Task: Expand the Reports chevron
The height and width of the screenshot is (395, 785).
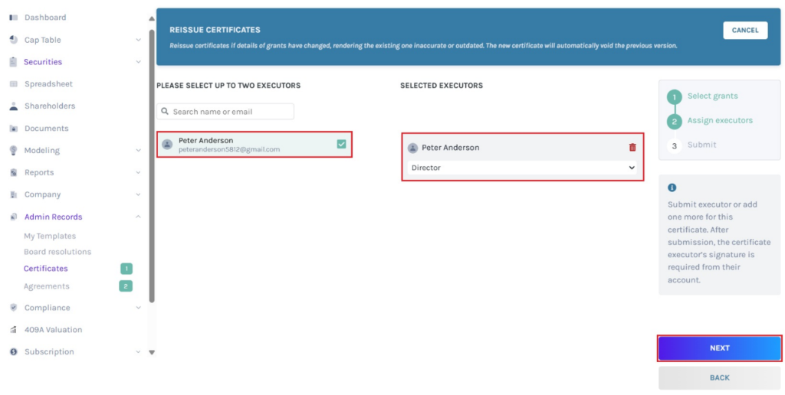Action: pyautogui.click(x=138, y=172)
